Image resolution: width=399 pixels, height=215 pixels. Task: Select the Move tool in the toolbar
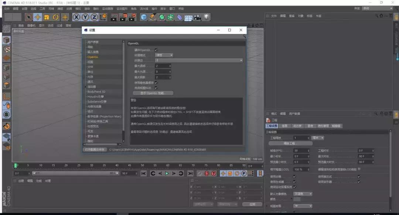click(38, 17)
